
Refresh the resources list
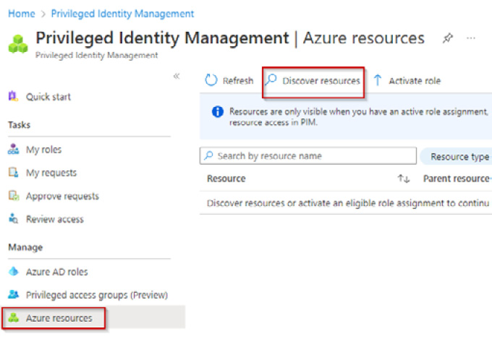(x=229, y=81)
